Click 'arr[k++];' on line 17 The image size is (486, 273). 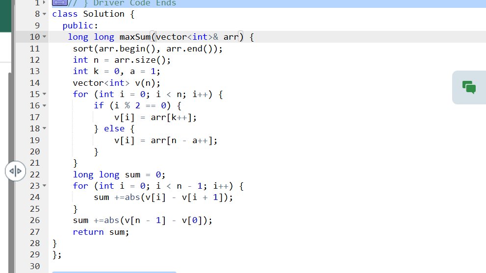click(174, 118)
